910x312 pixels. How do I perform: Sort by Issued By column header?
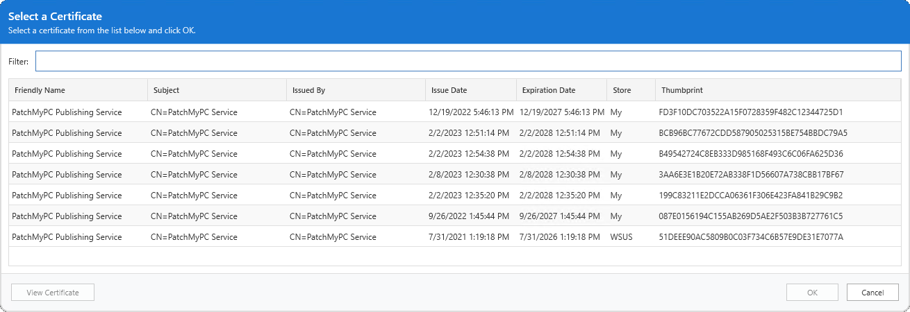coord(356,90)
